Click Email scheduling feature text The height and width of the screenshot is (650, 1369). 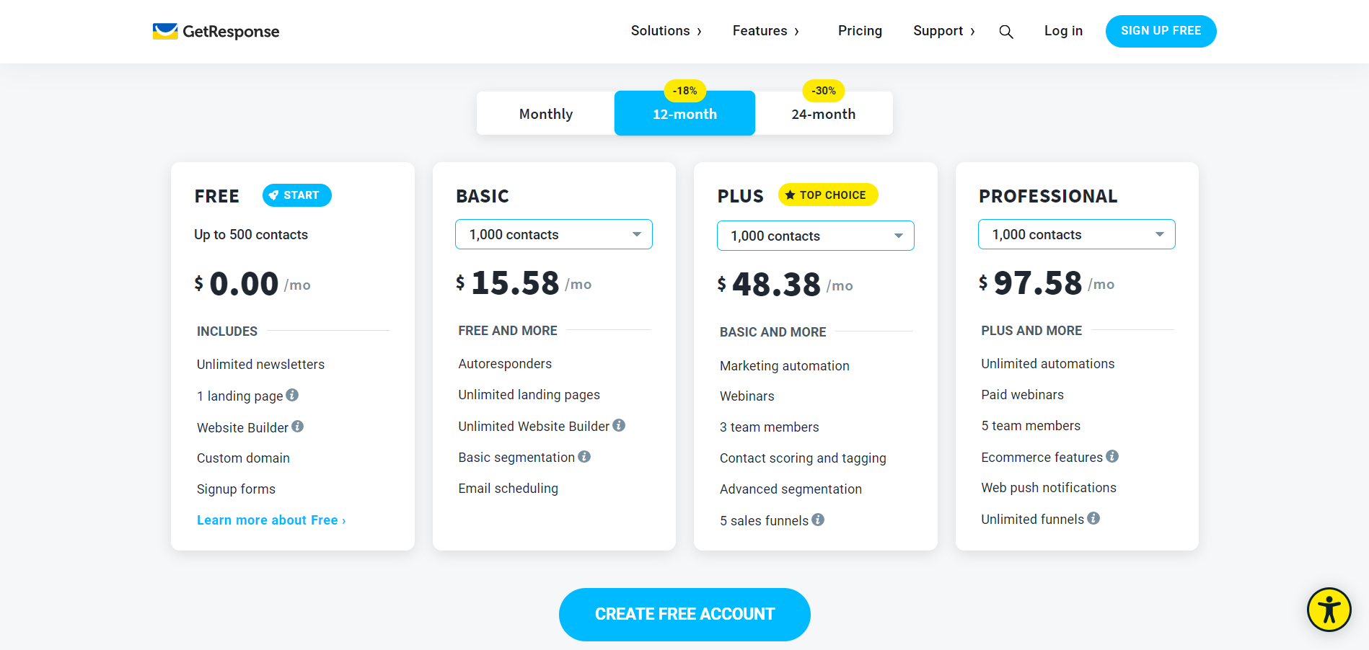coord(508,489)
